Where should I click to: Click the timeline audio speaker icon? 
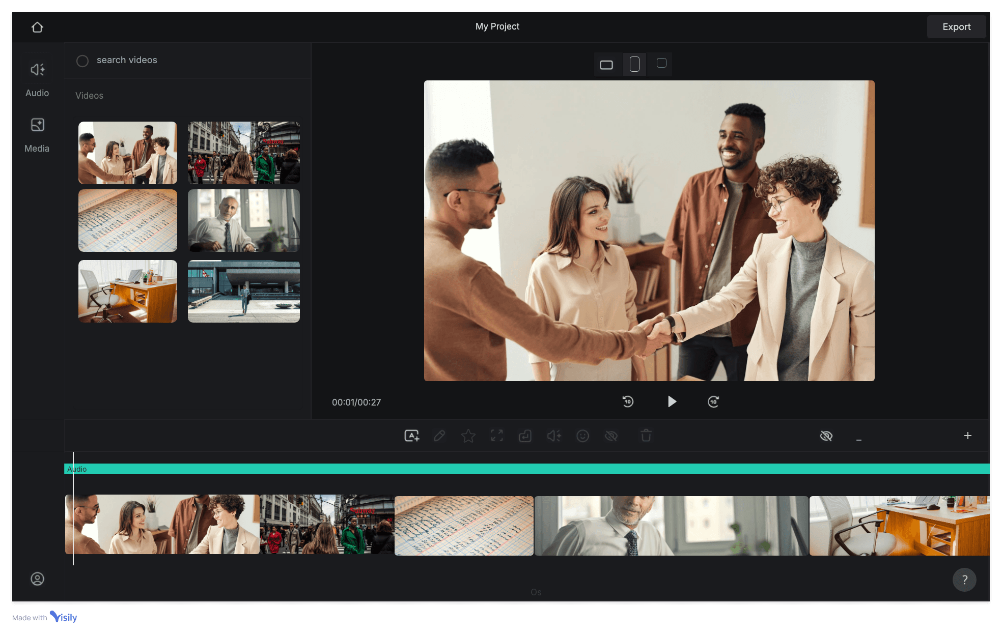[554, 436]
